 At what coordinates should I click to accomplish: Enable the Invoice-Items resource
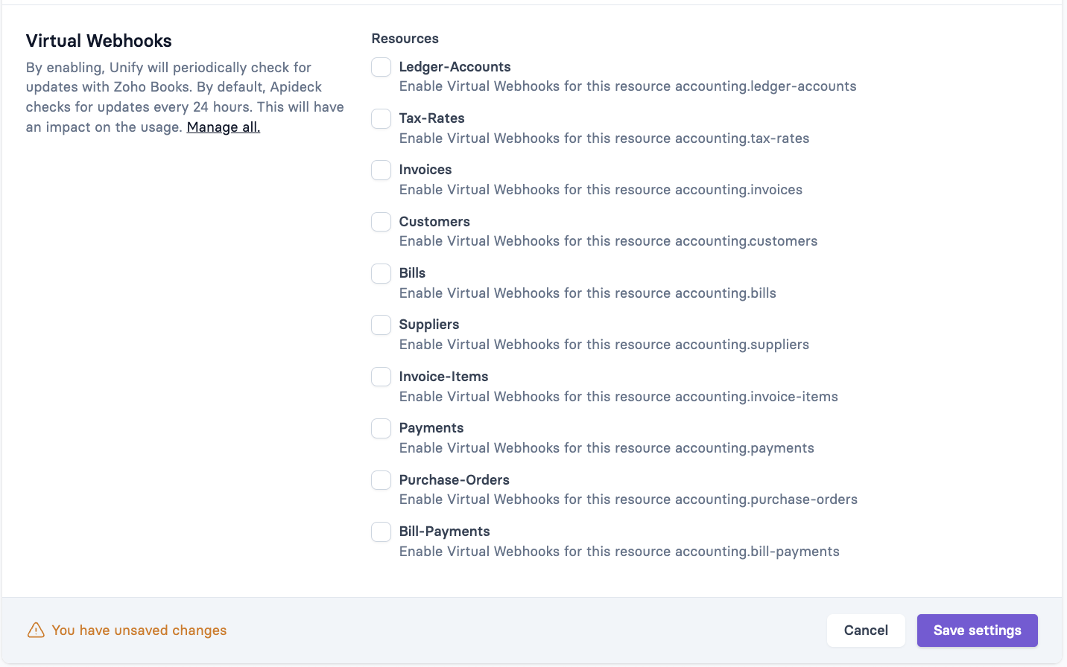[381, 377]
